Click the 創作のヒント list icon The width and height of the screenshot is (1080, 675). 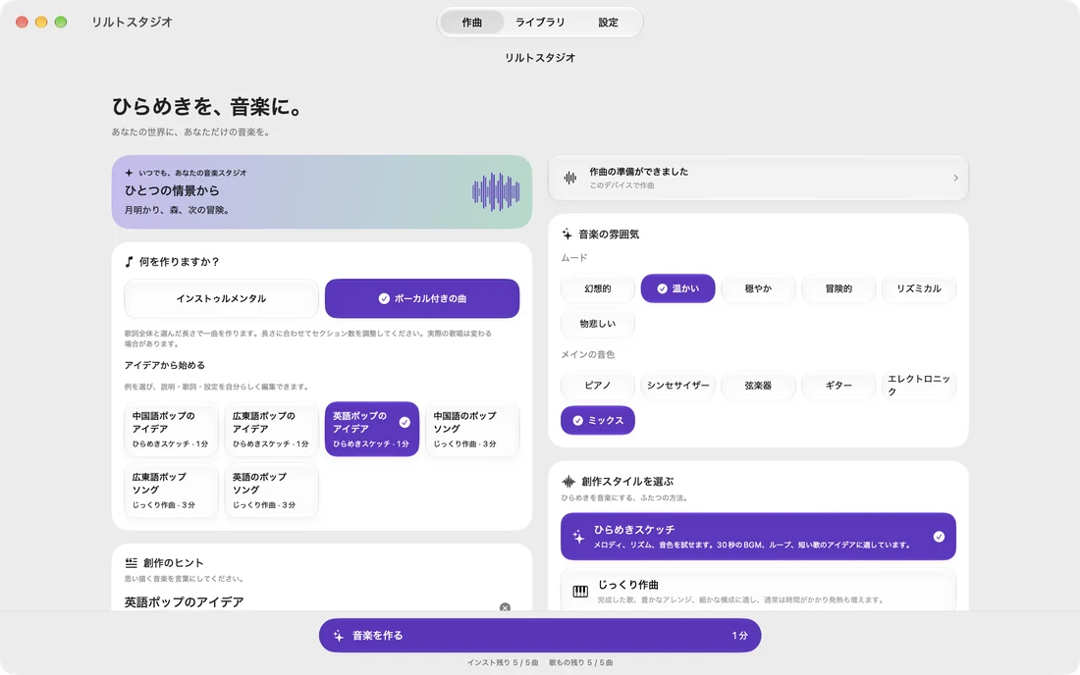click(x=131, y=563)
